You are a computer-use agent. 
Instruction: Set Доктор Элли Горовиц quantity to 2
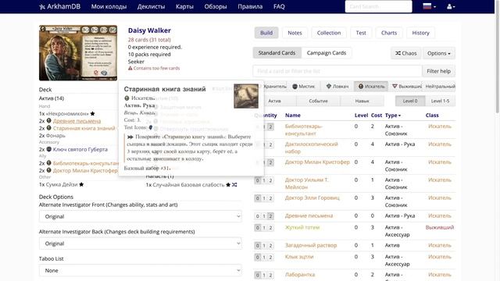(270, 198)
